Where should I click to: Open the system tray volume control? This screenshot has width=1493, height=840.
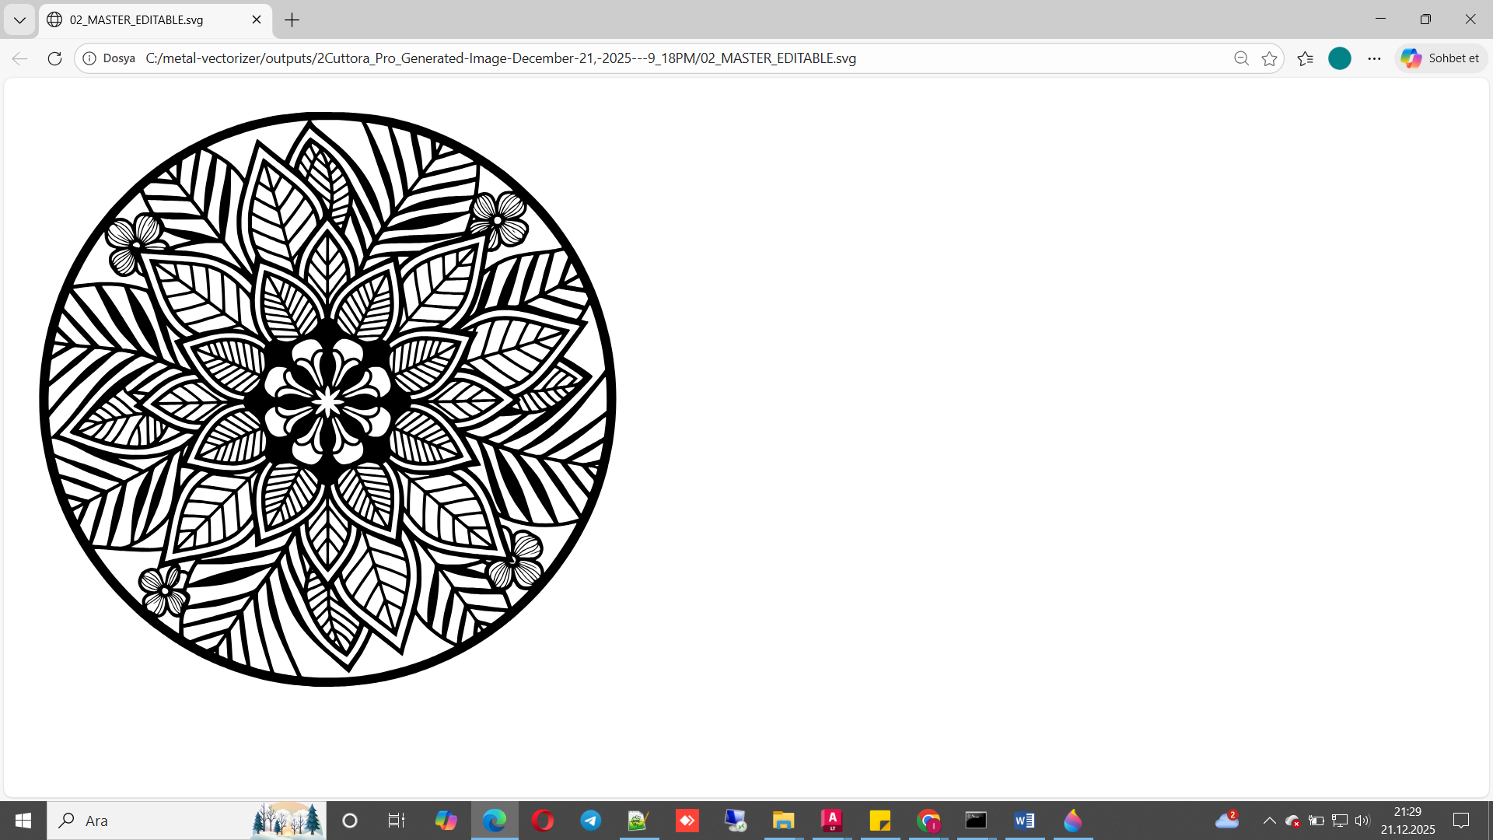[1362, 821]
